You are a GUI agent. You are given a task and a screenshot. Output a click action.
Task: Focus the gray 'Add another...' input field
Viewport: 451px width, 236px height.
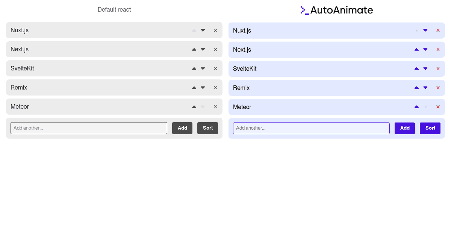tap(89, 128)
